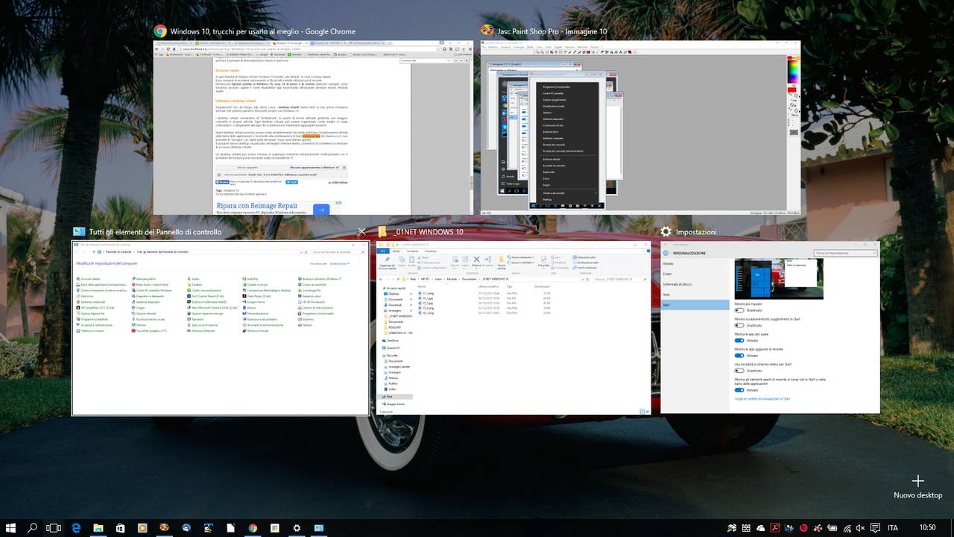Switch to the Impostazioni window thumbnail
This screenshot has height=537, width=954.
pos(769,327)
